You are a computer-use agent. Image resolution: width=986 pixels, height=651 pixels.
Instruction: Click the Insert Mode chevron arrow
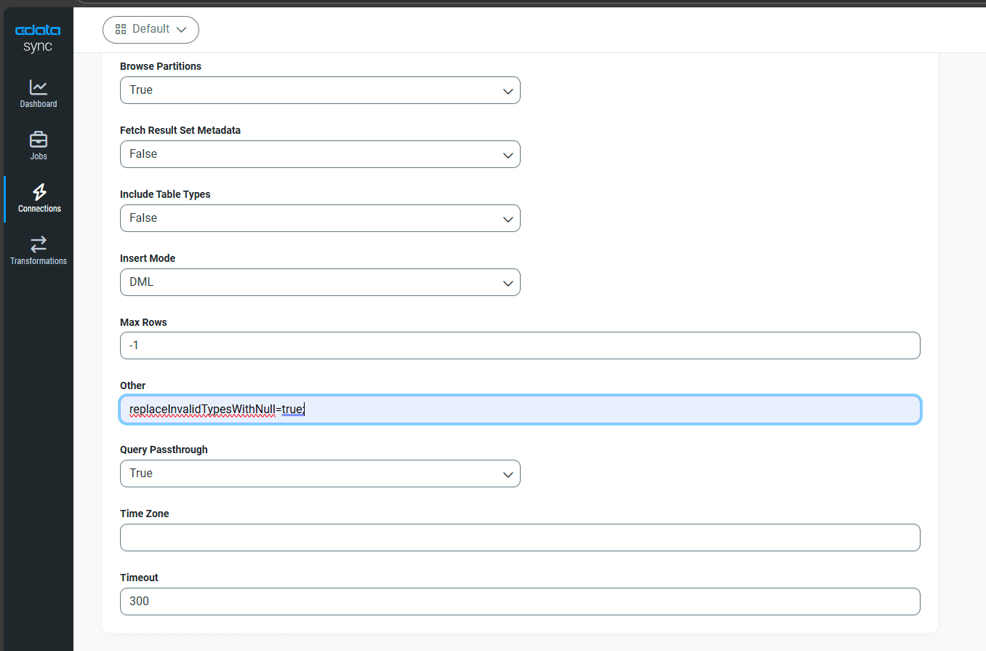[508, 283]
